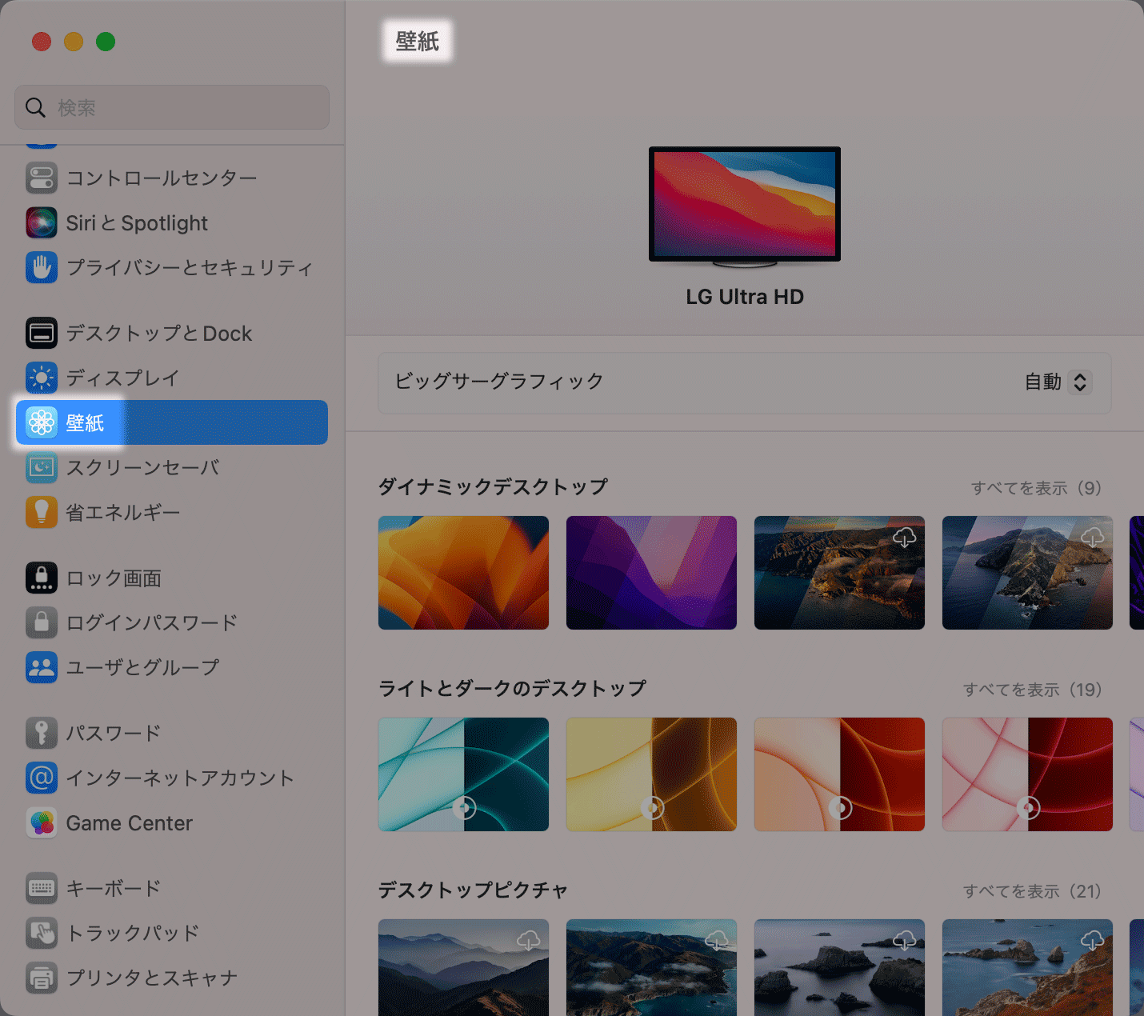Click the インターネットアカウント @ icon

42,778
